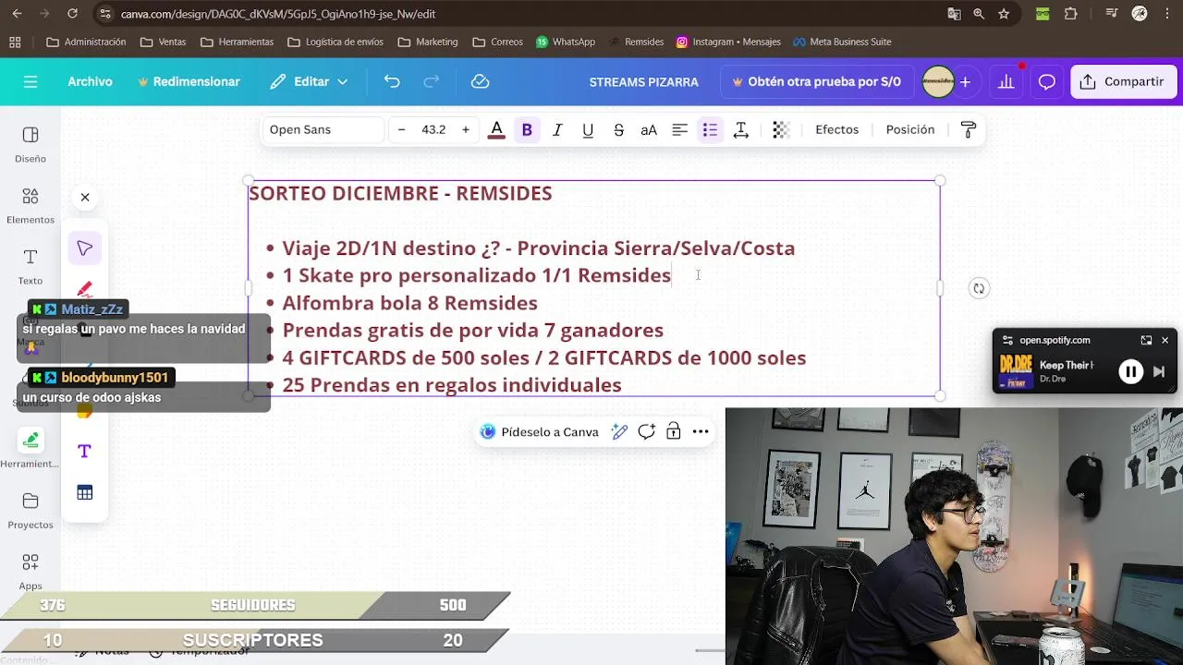This screenshot has width=1183, height=665.
Task: Expand the Editar dropdown
Action: (x=309, y=81)
